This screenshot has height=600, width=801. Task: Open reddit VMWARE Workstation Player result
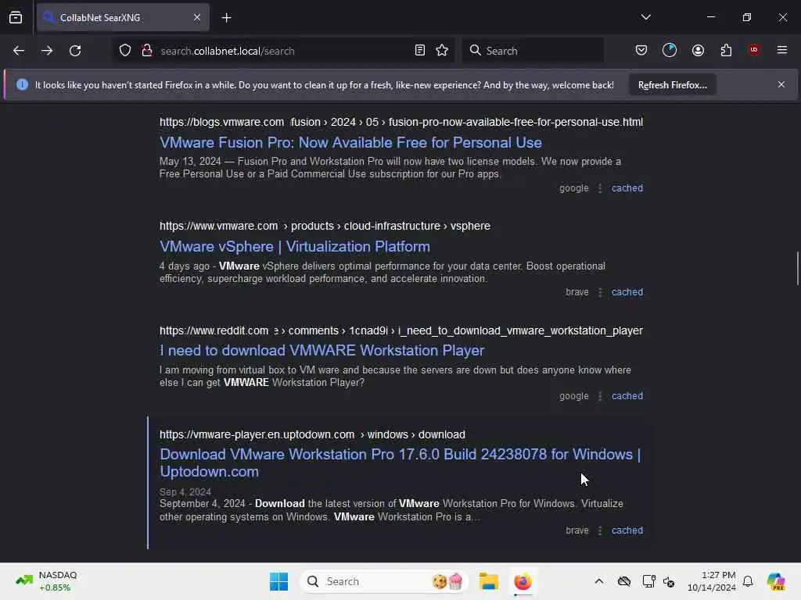321,351
